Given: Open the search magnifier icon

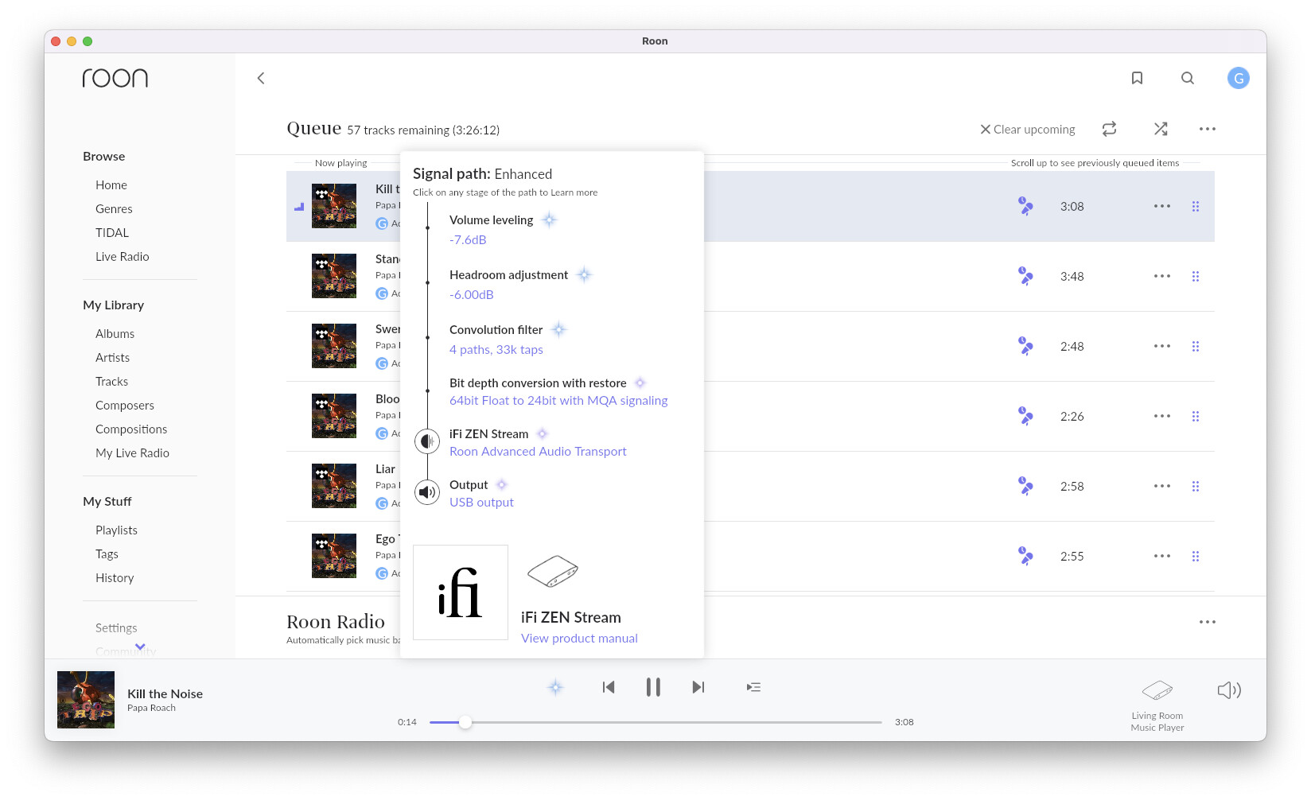Looking at the screenshot, I should [1188, 78].
